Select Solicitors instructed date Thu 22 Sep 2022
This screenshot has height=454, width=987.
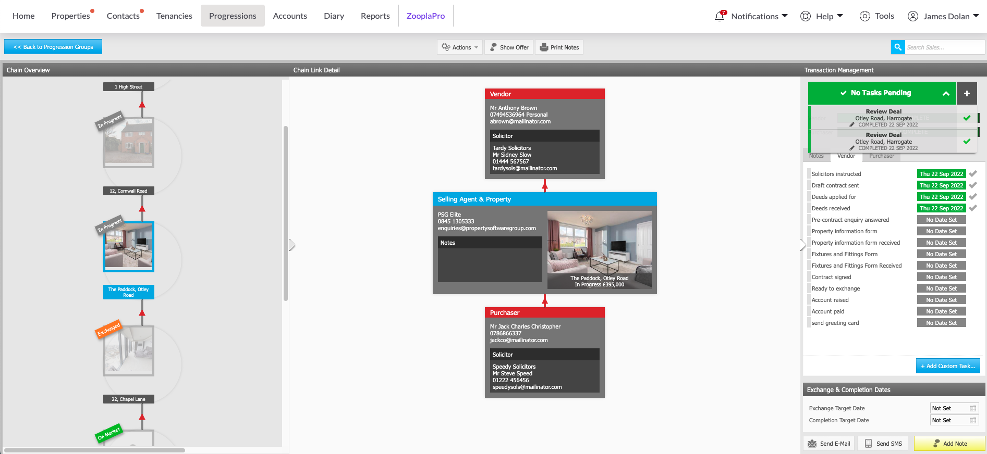click(x=941, y=174)
